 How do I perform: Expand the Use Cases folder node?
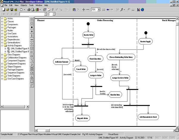(2, 34)
